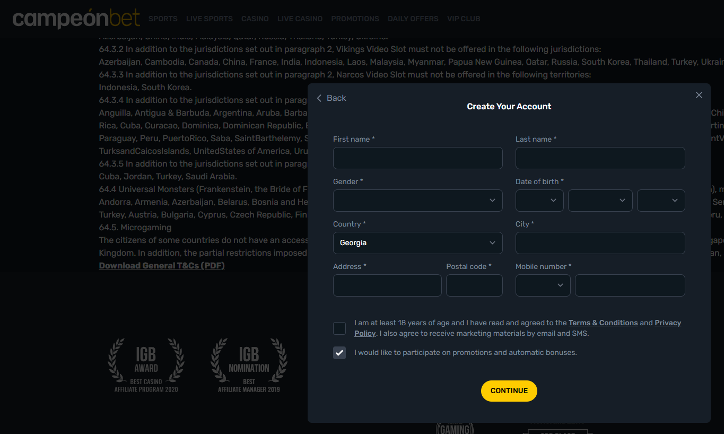This screenshot has height=434, width=724.
Task: Download General T&Cs PDF link
Action: 162,265
